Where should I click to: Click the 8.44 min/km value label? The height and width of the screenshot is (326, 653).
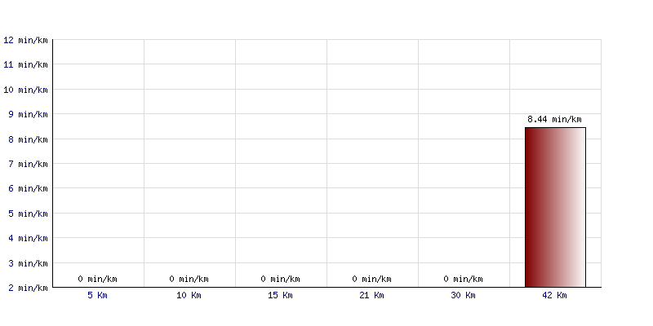pyautogui.click(x=554, y=119)
